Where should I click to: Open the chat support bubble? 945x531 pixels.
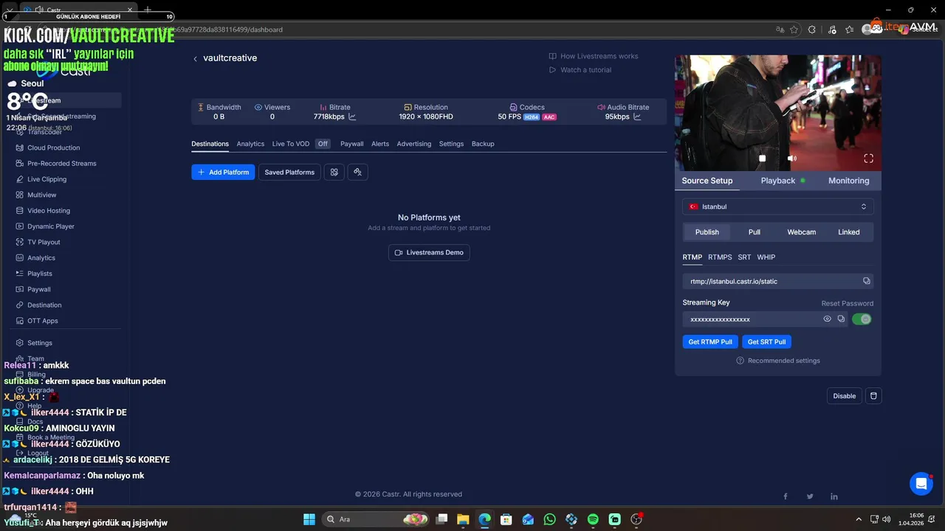coord(921,484)
